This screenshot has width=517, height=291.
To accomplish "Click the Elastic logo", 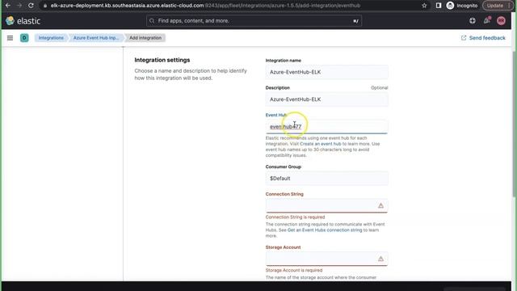I will click(x=23, y=21).
